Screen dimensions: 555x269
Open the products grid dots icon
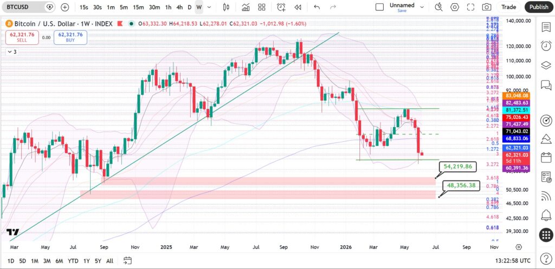pos(546,235)
